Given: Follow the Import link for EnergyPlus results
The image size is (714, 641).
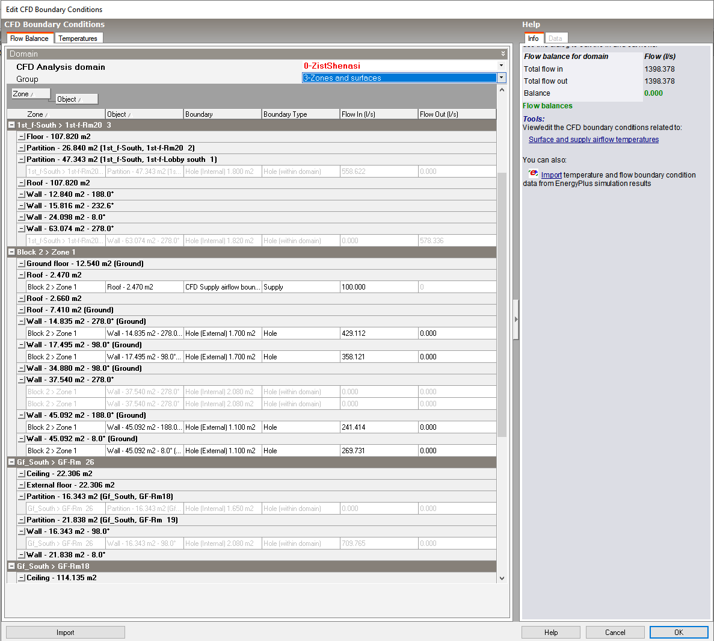Looking at the screenshot, I should 552,175.
